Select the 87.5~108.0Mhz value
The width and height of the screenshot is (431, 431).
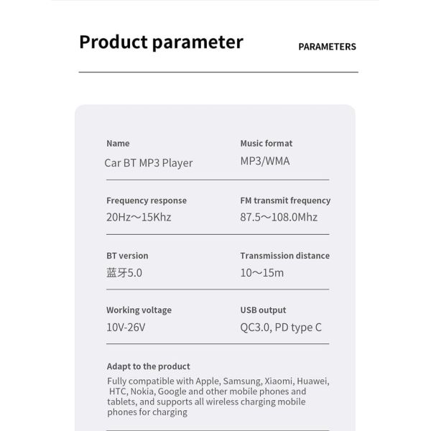click(x=279, y=217)
